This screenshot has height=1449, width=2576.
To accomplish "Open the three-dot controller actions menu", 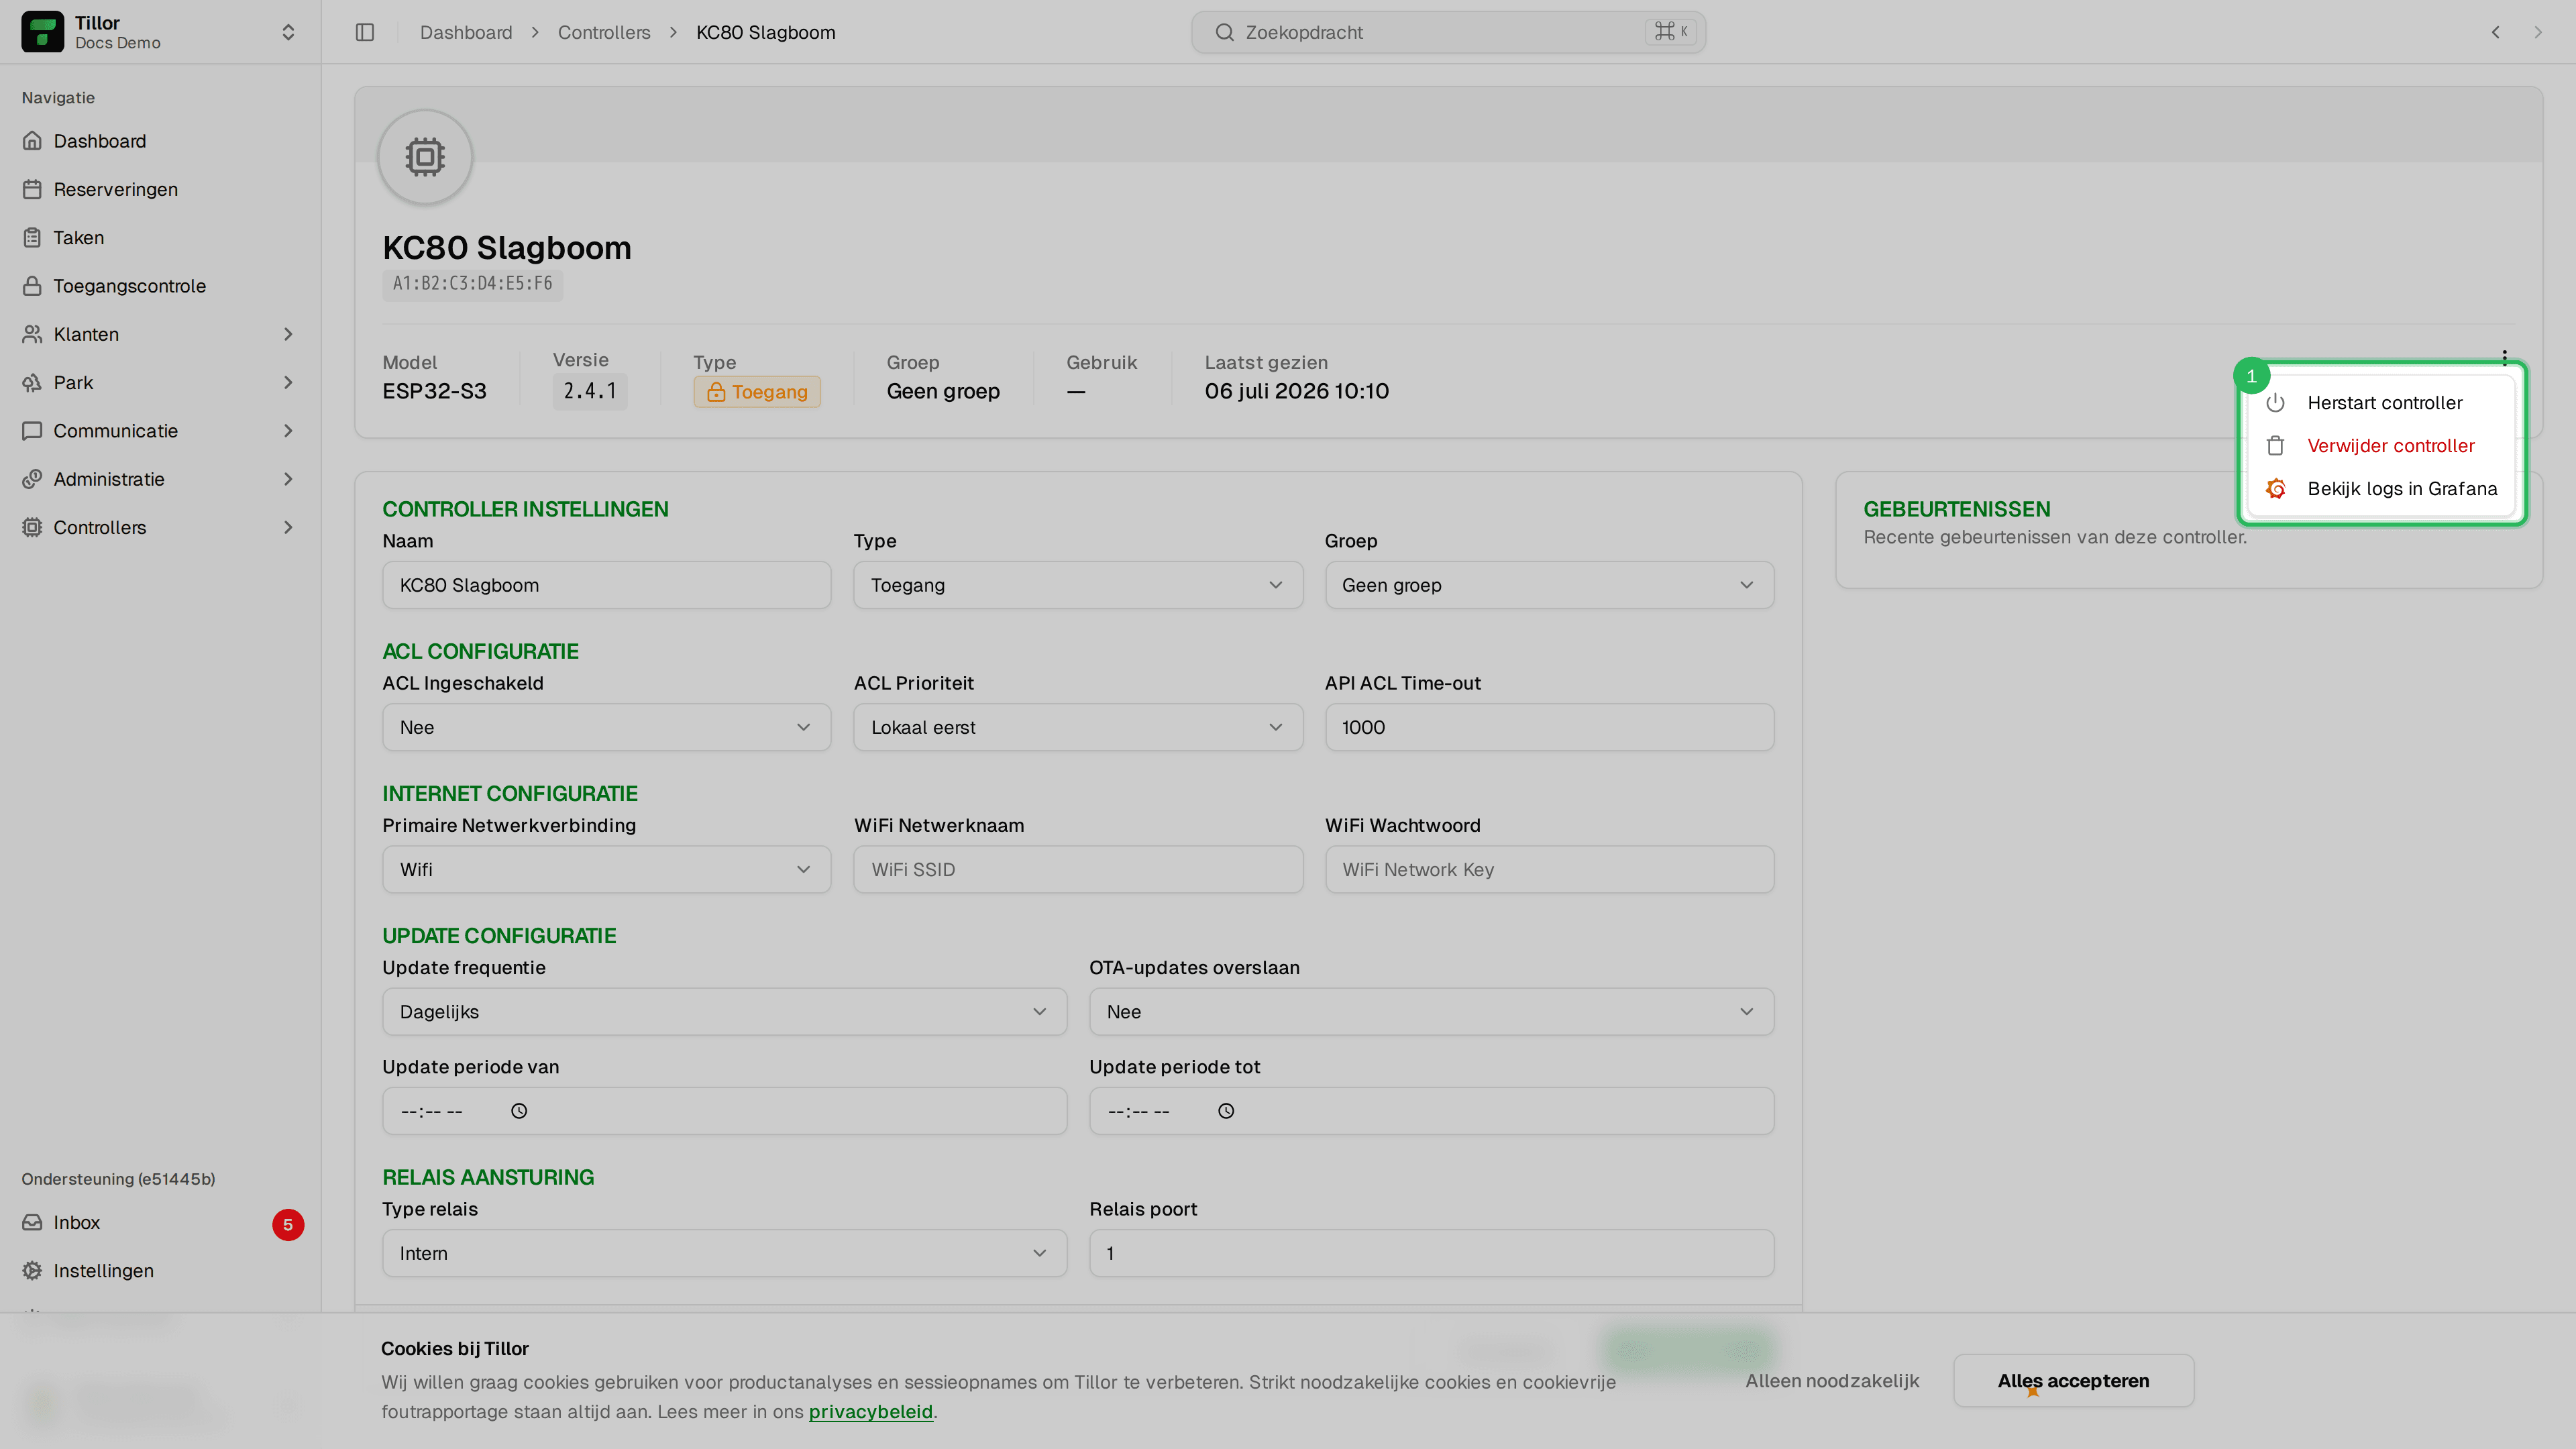I will [x=2504, y=357].
